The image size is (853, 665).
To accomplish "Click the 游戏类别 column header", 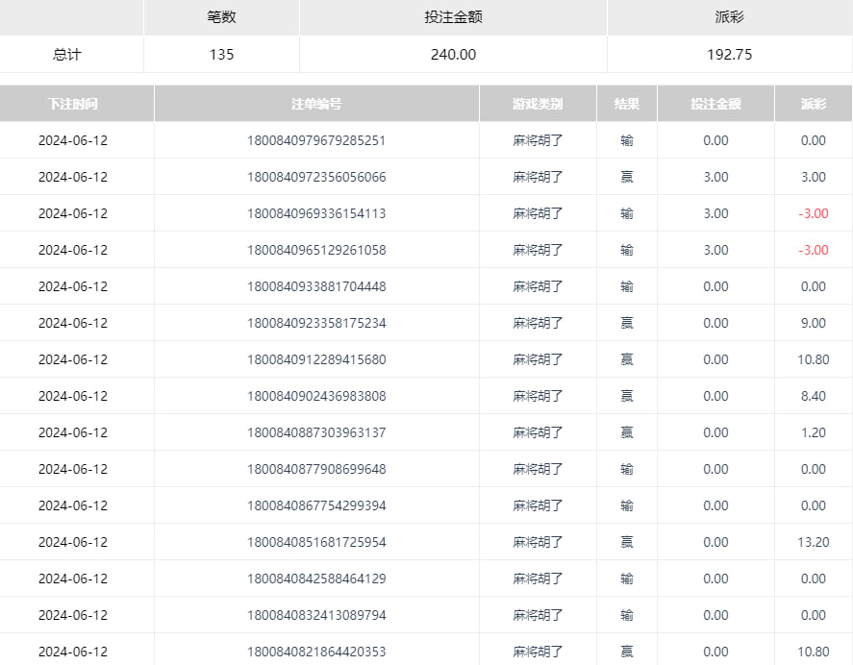I will pyautogui.click(x=538, y=104).
